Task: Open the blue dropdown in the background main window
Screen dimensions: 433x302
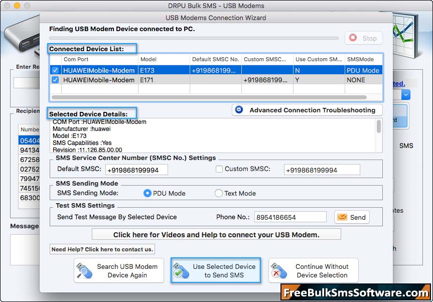Action: [405, 95]
